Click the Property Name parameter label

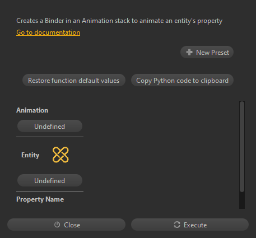(x=40, y=199)
